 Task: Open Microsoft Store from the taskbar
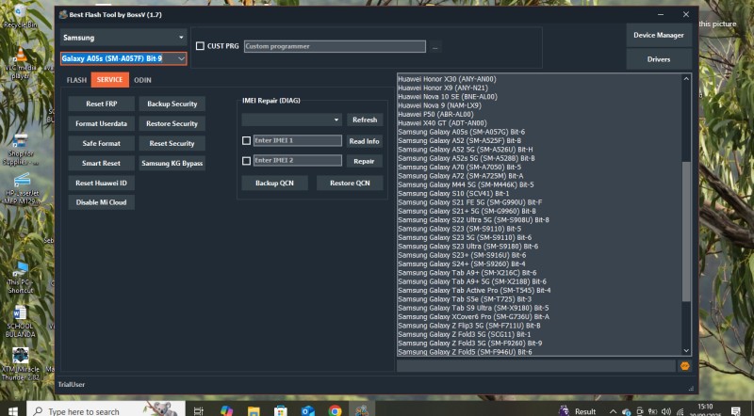click(280, 411)
